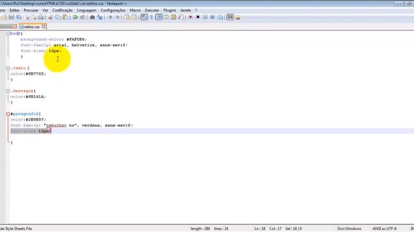Open the Replace toolbar icon
The width and height of the screenshot is (414, 232).
click(x=100, y=17)
